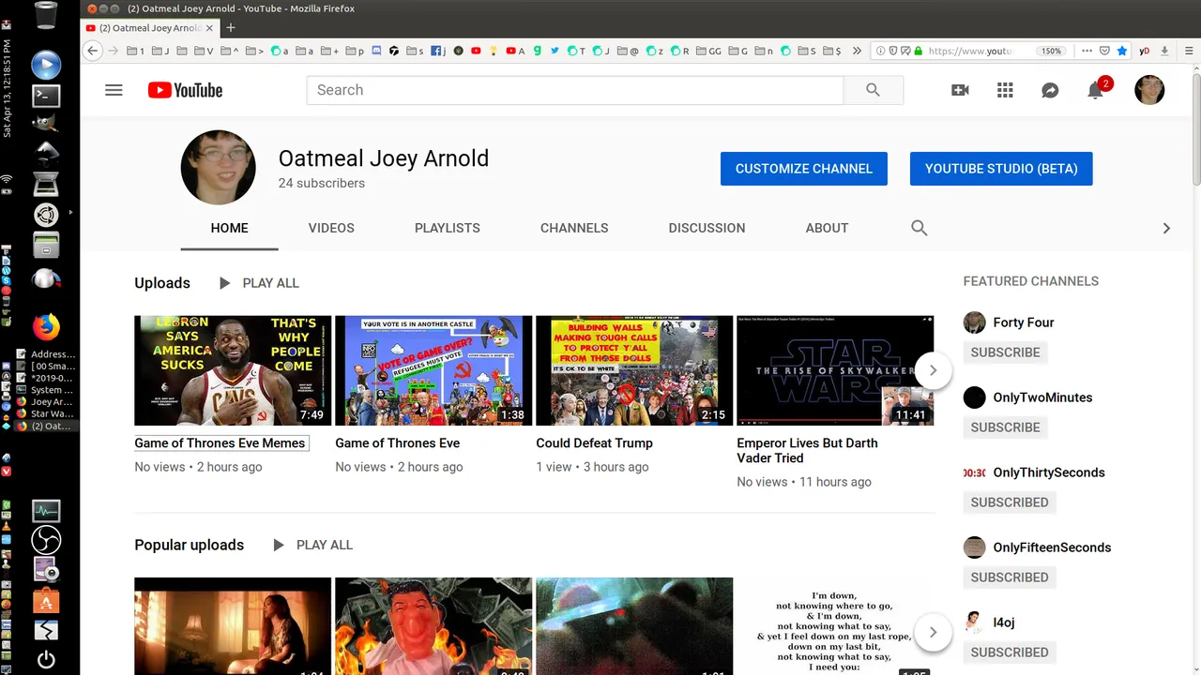This screenshot has width=1201, height=675.
Task: Open the Facebook bookmark icon
Action: (436, 51)
